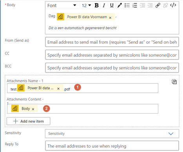Screen dimensions: 183x152
Task: Open the Font family dropdown
Action: click(62, 5)
